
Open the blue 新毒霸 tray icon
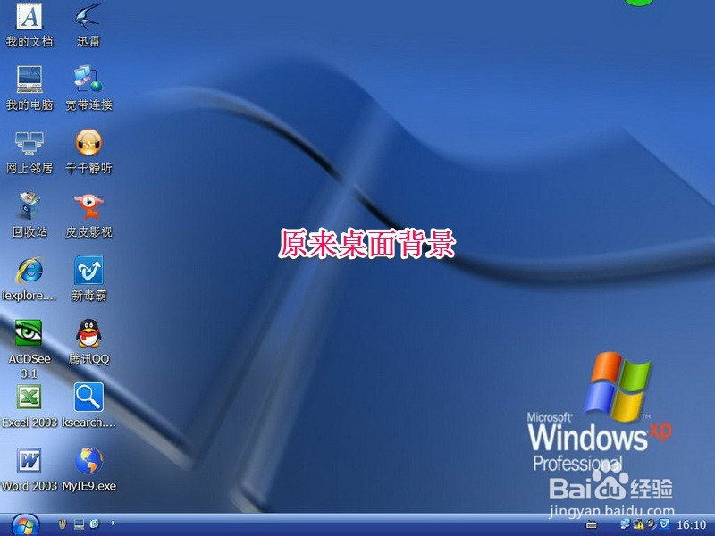664,524
